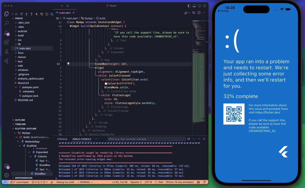Screen dimensions: 305x188
Task: Open the Extensions view in activity bar
Action: click(7, 42)
